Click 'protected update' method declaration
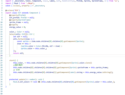Image resolution: width=125 pixels, height=95 pixels. pyautogui.click(x=17, y=80)
